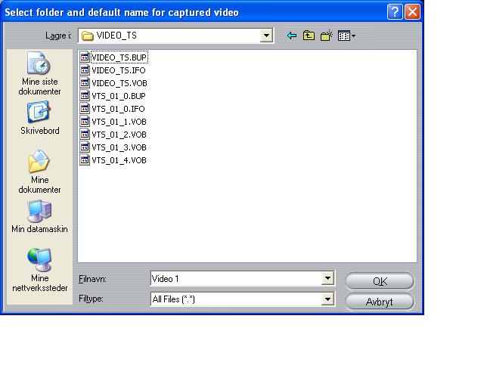Expand the Lagre i folder dropdown
This screenshot has width=484, height=387.
pyautogui.click(x=266, y=36)
